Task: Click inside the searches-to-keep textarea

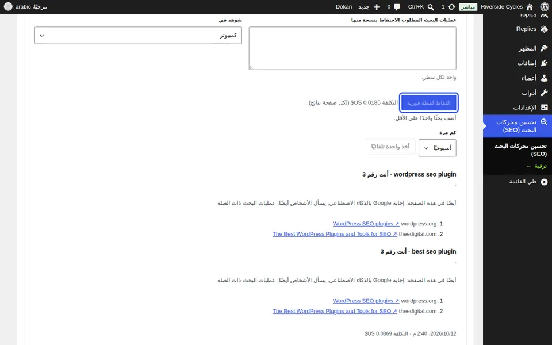Action: point(352,48)
